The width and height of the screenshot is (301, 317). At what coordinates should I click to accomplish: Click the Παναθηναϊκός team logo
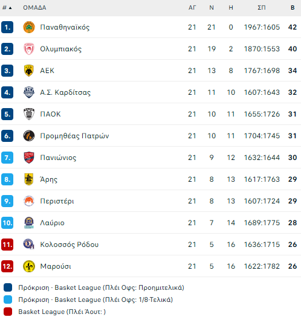pos(29,27)
